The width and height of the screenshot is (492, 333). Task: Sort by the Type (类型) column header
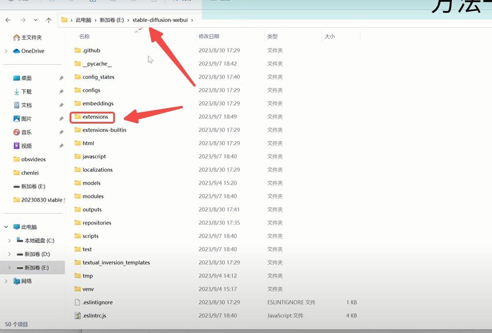pyautogui.click(x=272, y=37)
